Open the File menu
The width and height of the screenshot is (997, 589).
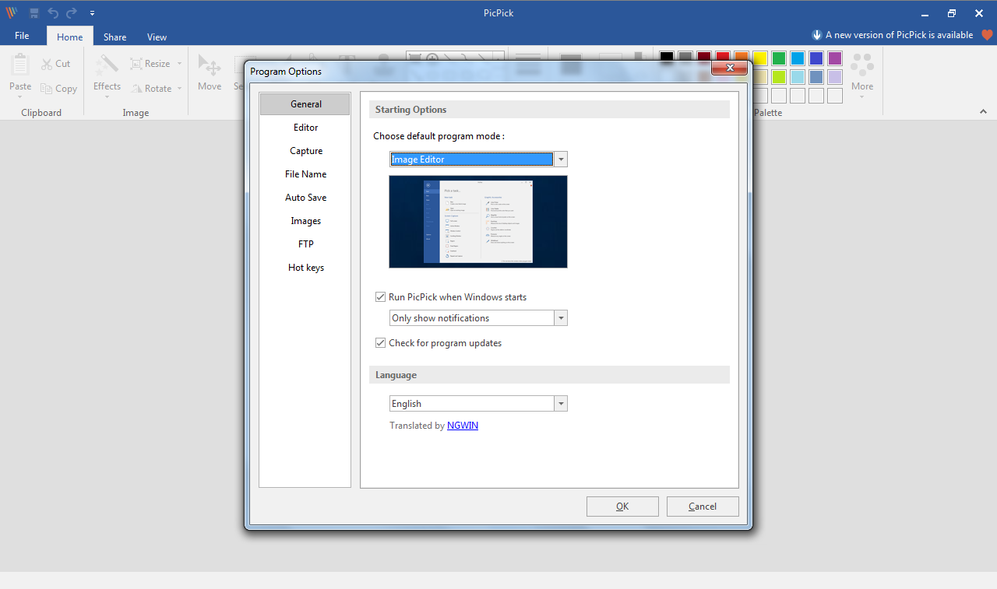point(22,36)
